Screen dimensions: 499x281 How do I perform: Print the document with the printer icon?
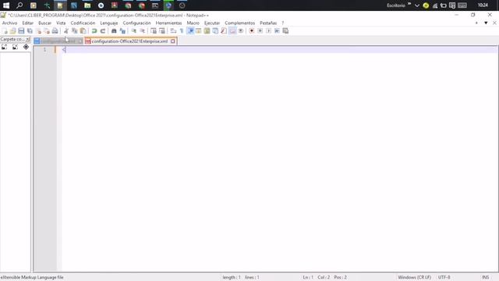(55, 31)
